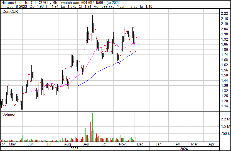Click the highest price bar peak in September
This screenshot has width=231, height=151.
coord(93,16)
